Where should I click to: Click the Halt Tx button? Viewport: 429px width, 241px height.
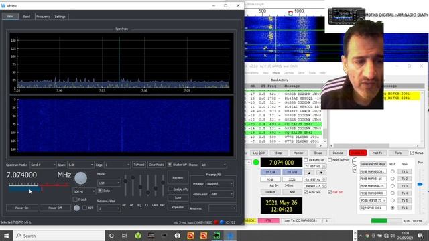pyautogui.click(x=377, y=153)
